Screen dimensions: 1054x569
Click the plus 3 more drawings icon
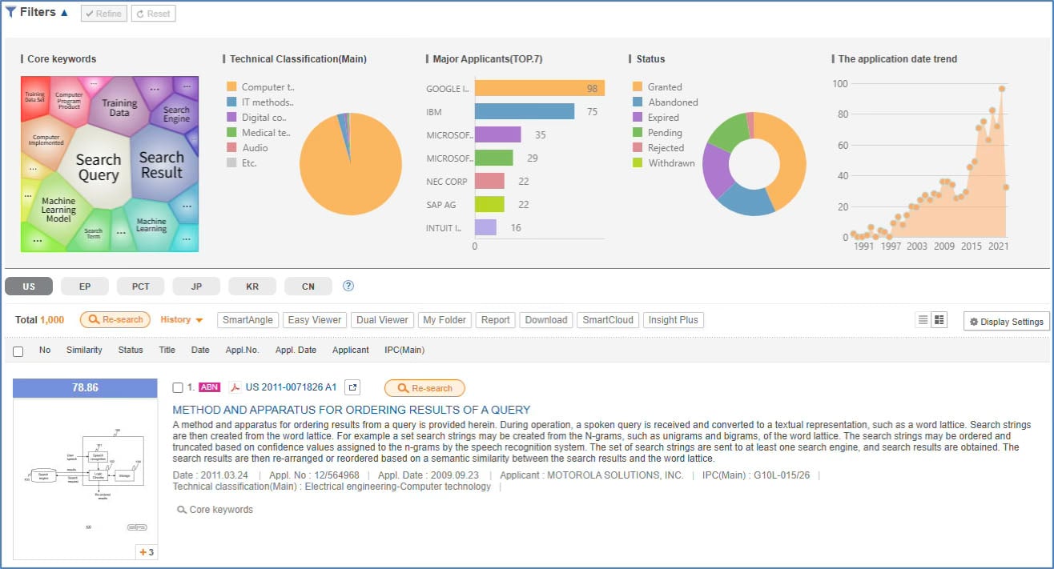pos(147,552)
